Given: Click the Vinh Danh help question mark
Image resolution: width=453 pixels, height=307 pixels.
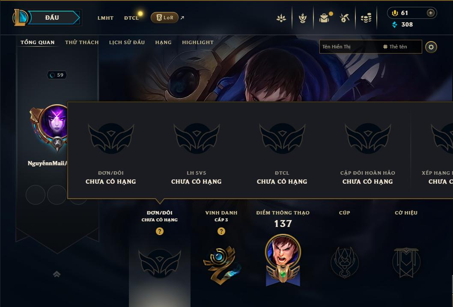Looking at the screenshot, I should point(221,231).
